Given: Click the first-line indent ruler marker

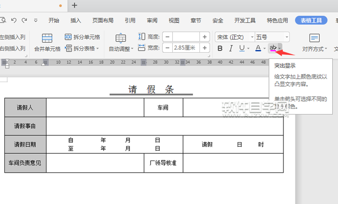Looking at the screenshot, I should (x=7, y=61).
